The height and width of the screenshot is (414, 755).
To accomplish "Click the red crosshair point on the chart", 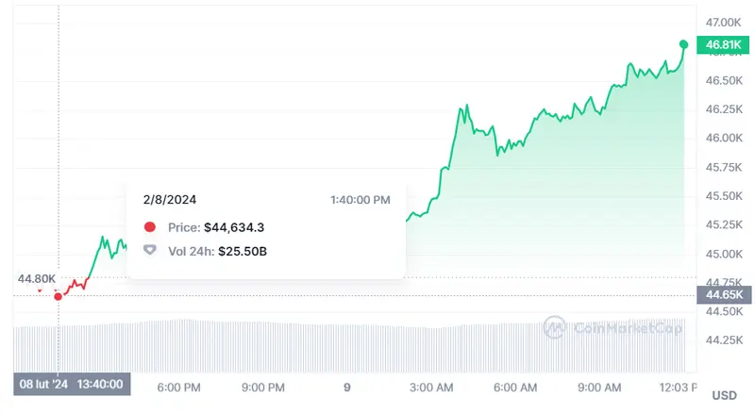I will click(x=59, y=296).
